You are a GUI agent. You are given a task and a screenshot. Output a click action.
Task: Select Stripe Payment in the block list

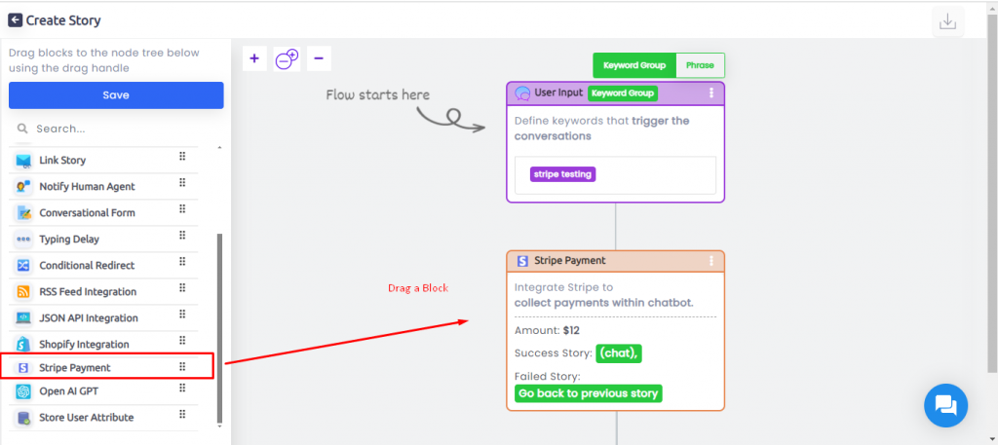[x=107, y=367]
